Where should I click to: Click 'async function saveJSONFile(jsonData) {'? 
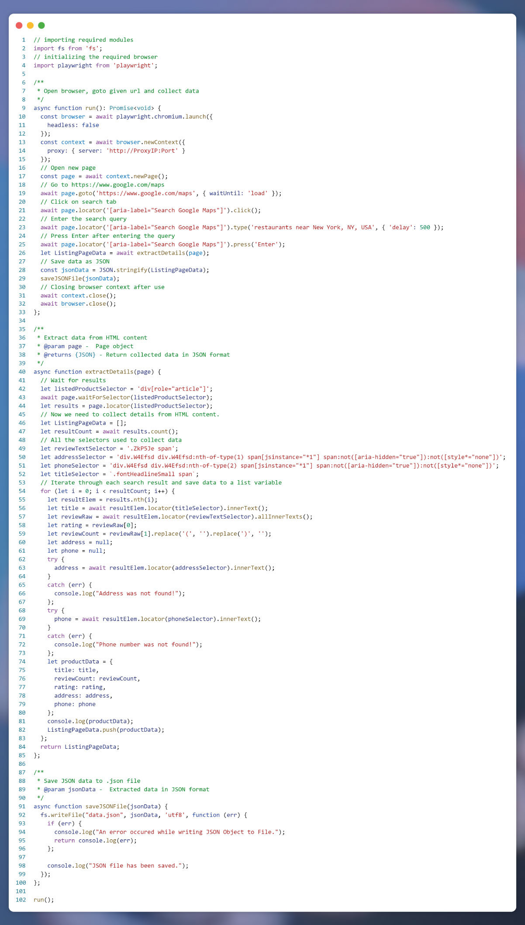click(x=101, y=806)
